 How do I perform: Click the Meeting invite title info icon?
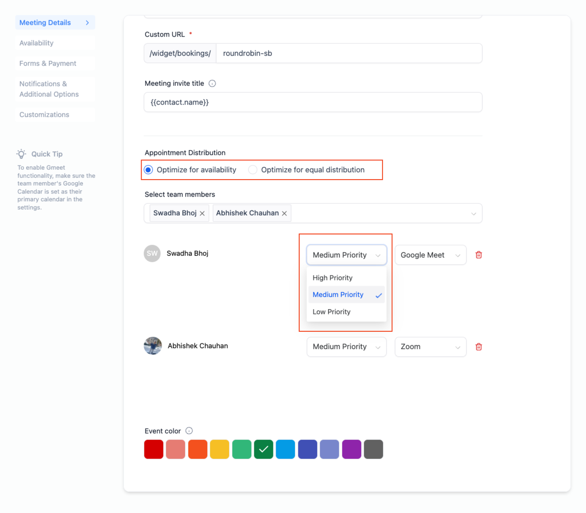point(212,83)
